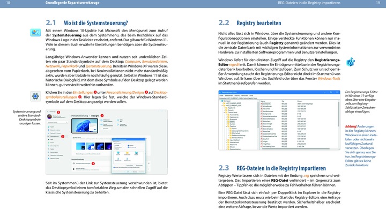Click the yellow user folder icon in the dialog
The height and width of the screenshot is (209, 386).
pyautogui.click(x=127, y=153)
